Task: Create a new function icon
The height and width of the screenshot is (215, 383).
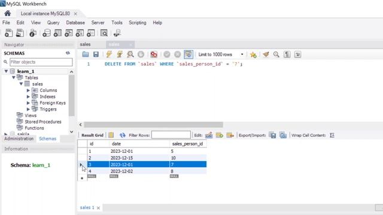Action: pyautogui.click(x=90, y=33)
